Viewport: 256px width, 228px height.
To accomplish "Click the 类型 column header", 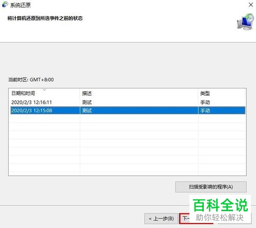I will tap(222, 93).
